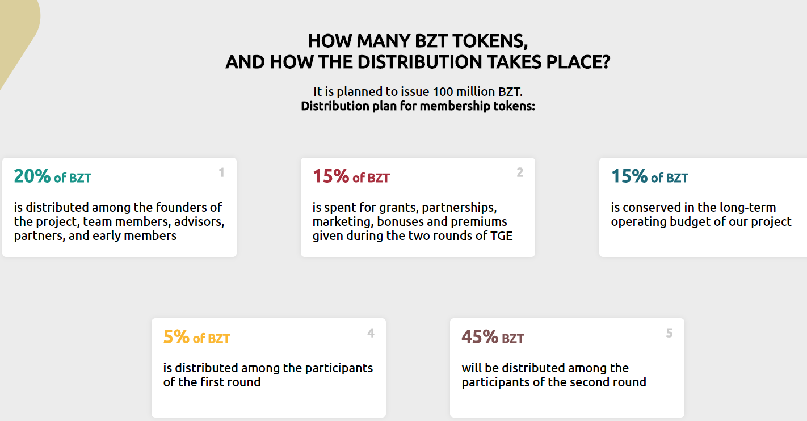Click the '100 million BZT' sentence
The width and height of the screenshot is (807, 421).
(x=418, y=91)
